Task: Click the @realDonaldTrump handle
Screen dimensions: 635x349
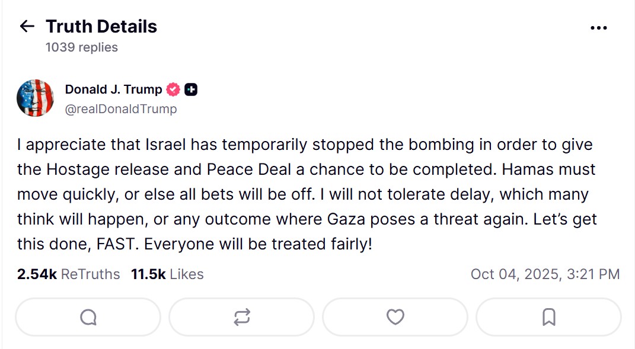Action: pyautogui.click(x=121, y=109)
